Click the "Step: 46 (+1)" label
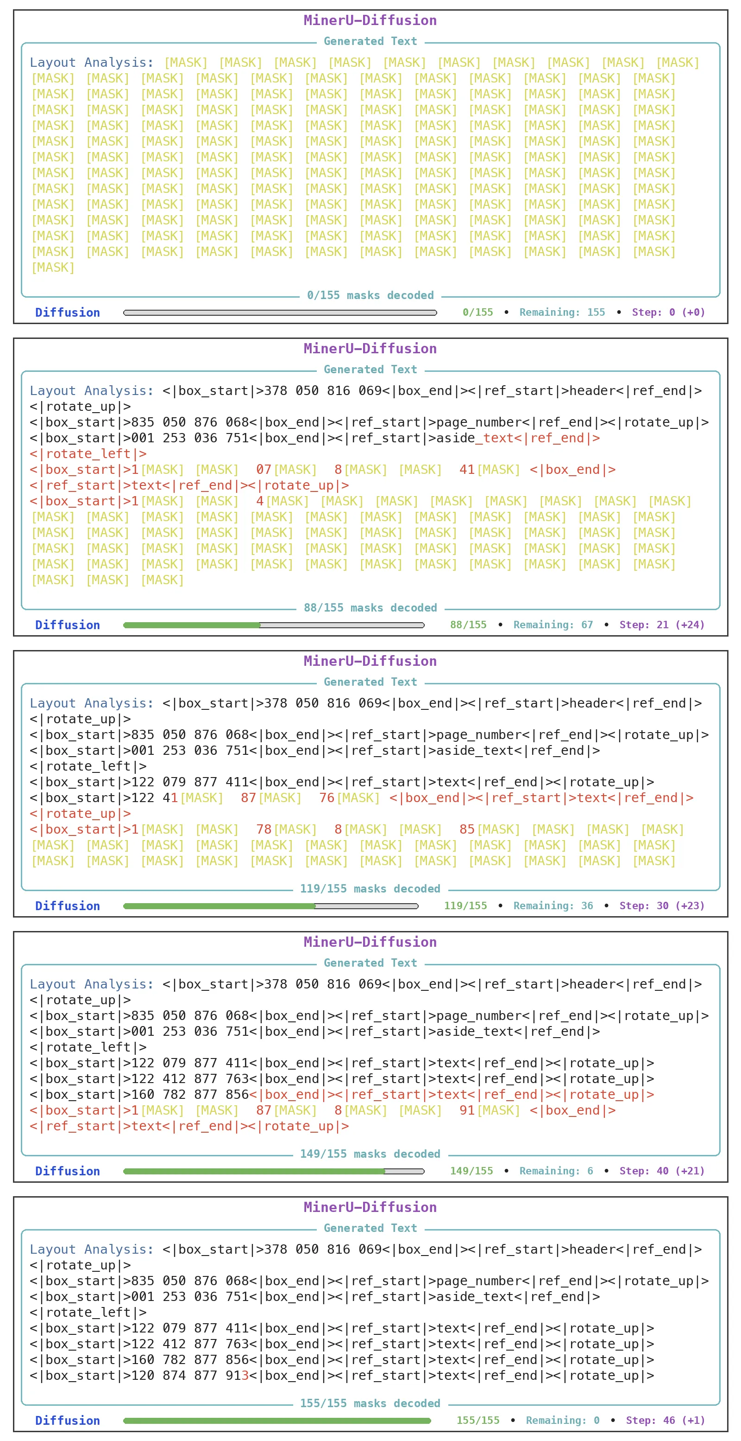Image resolution: width=741 pixels, height=1441 pixels. [666, 1420]
